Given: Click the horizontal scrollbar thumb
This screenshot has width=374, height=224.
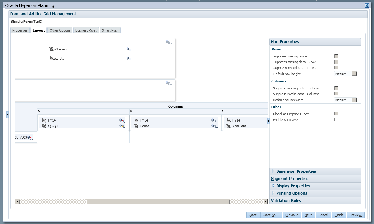Looking at the screenshot, I should [x=158, y=202].
